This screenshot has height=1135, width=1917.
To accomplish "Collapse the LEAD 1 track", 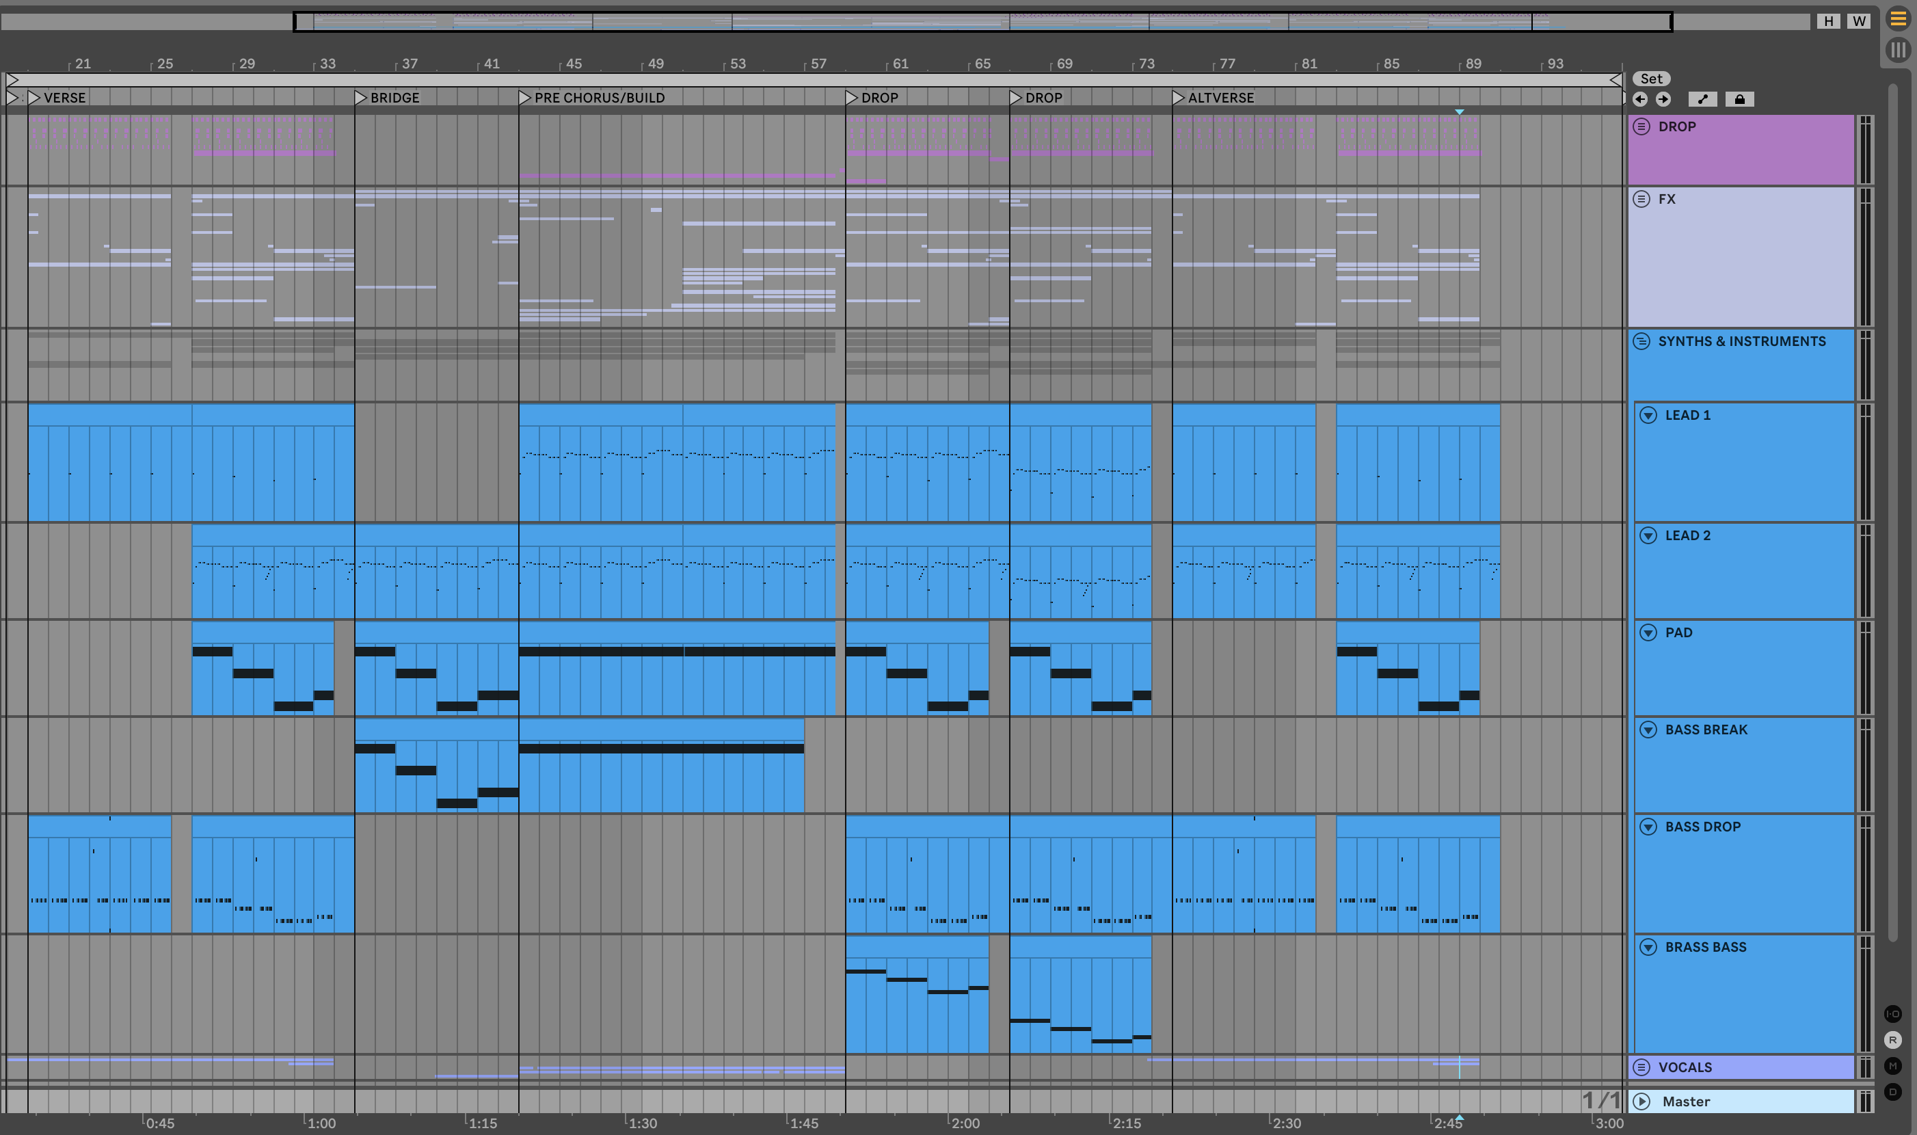I will pos(1648,415).
